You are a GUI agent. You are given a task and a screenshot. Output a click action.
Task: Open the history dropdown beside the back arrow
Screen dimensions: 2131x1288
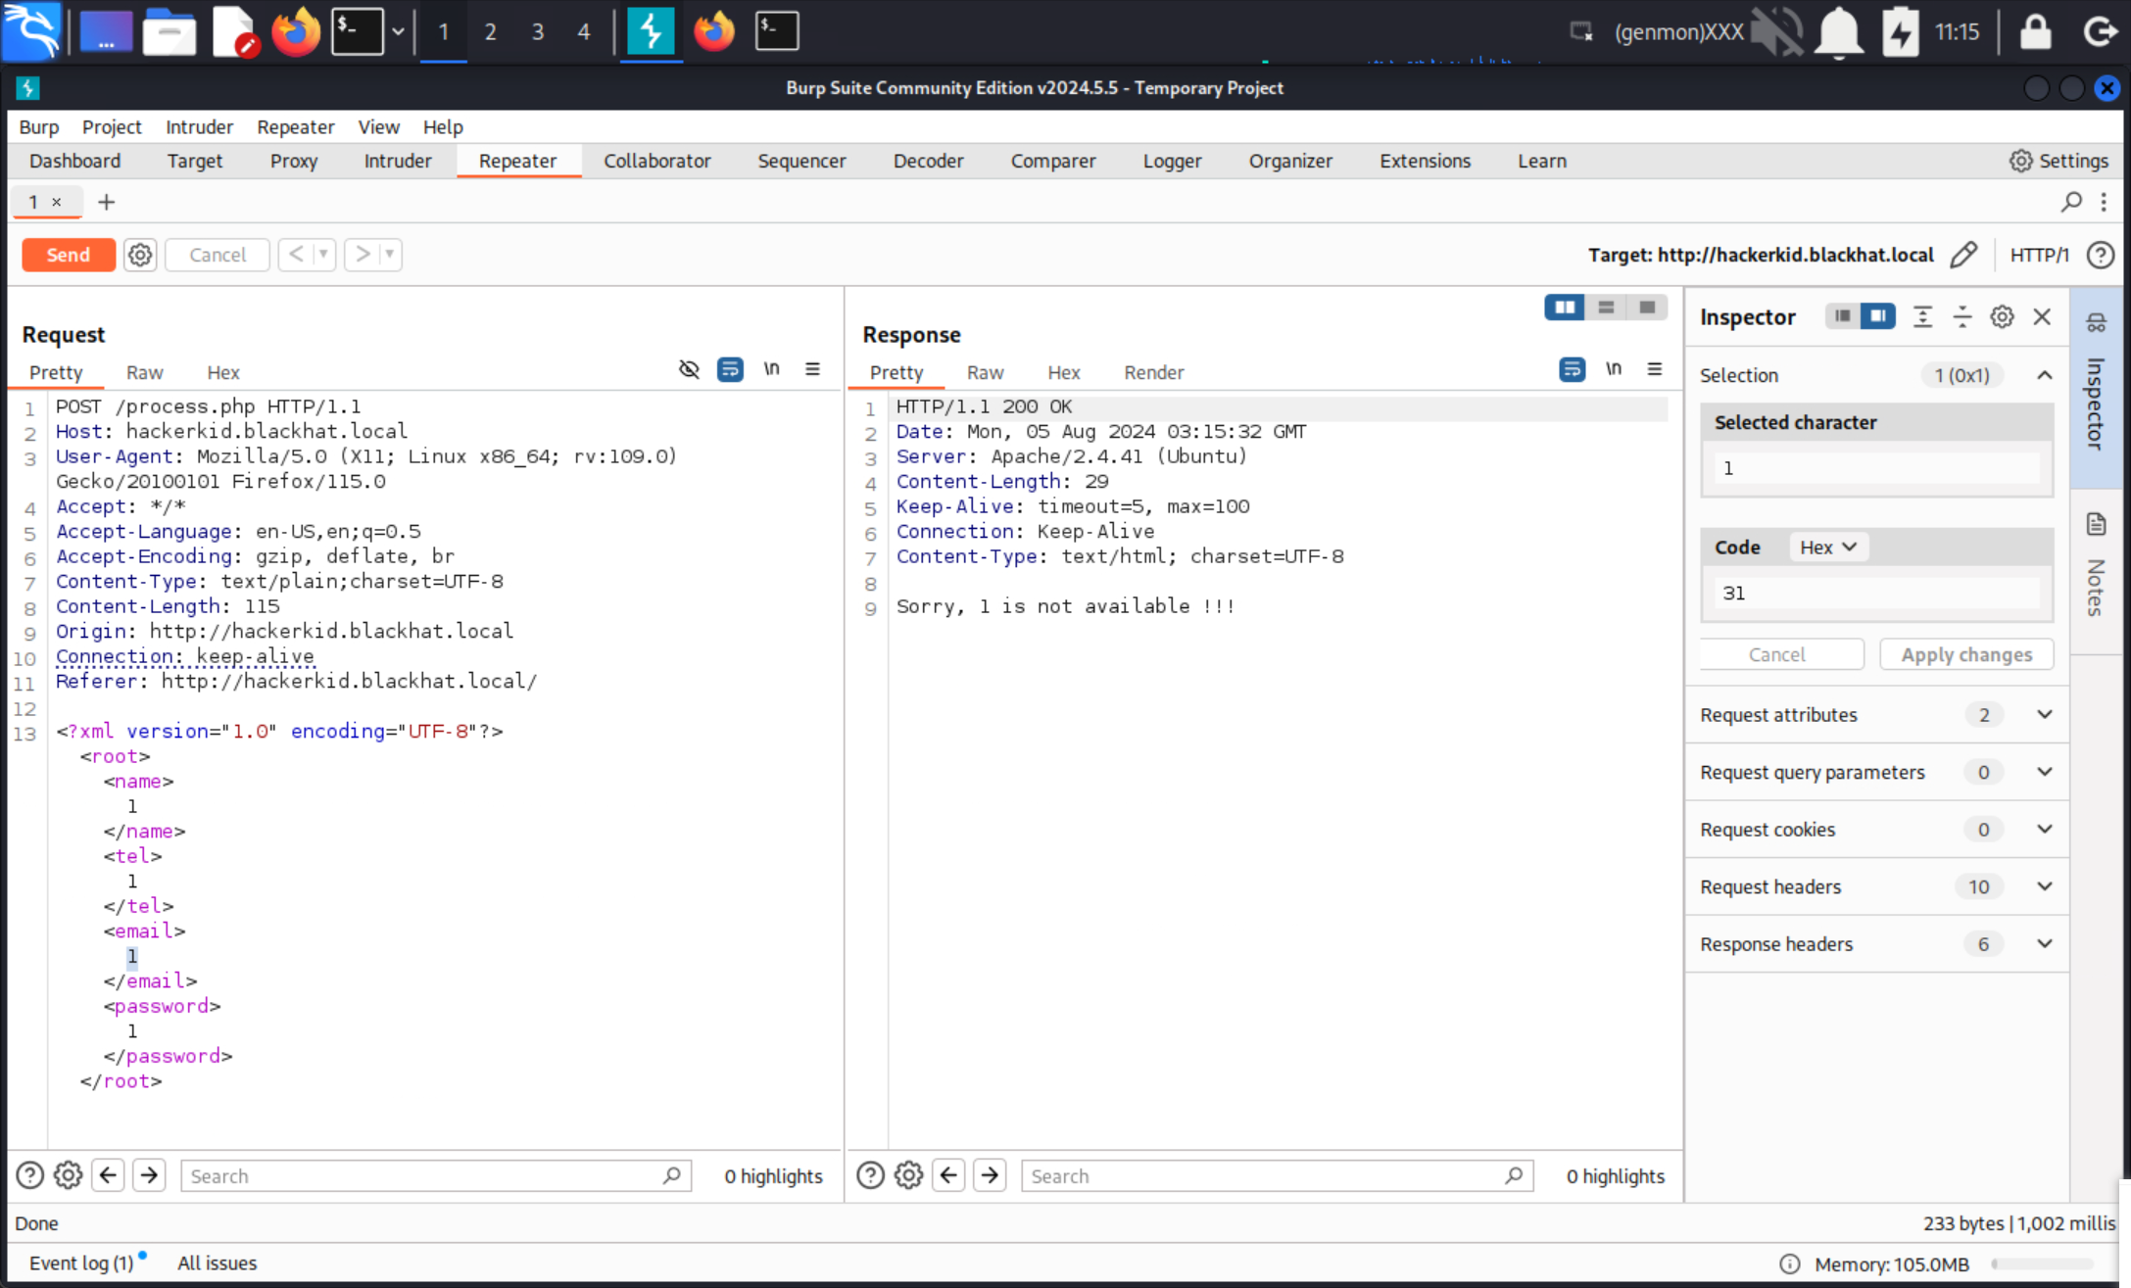[323, 255]
